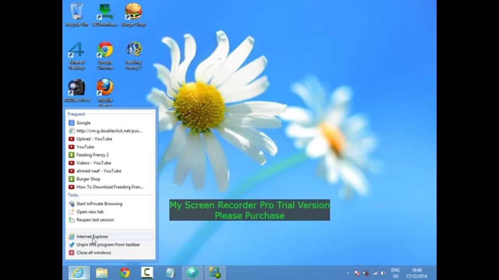Click the battery power tray icon
499x280 pixels.
tap(366, 273)
